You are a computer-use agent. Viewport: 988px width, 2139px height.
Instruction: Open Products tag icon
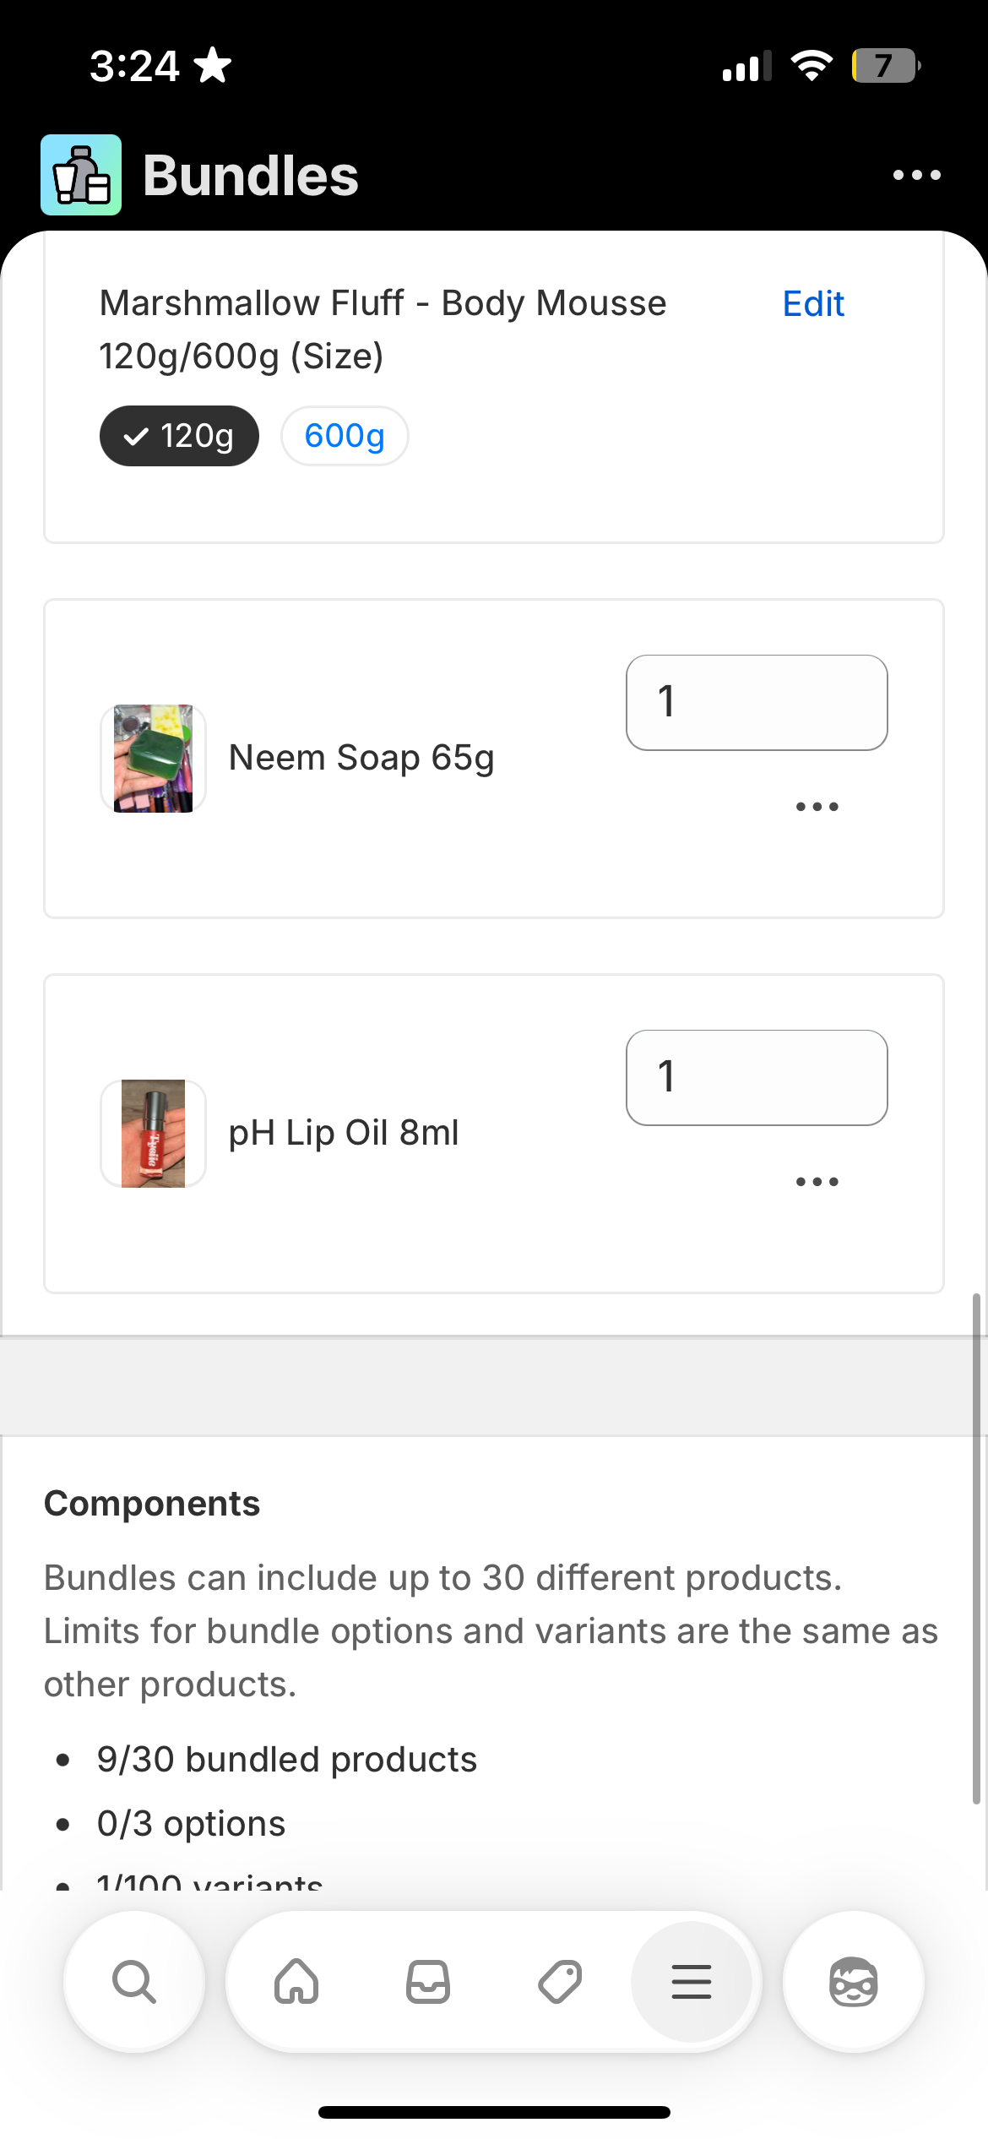coord(560,1982)
